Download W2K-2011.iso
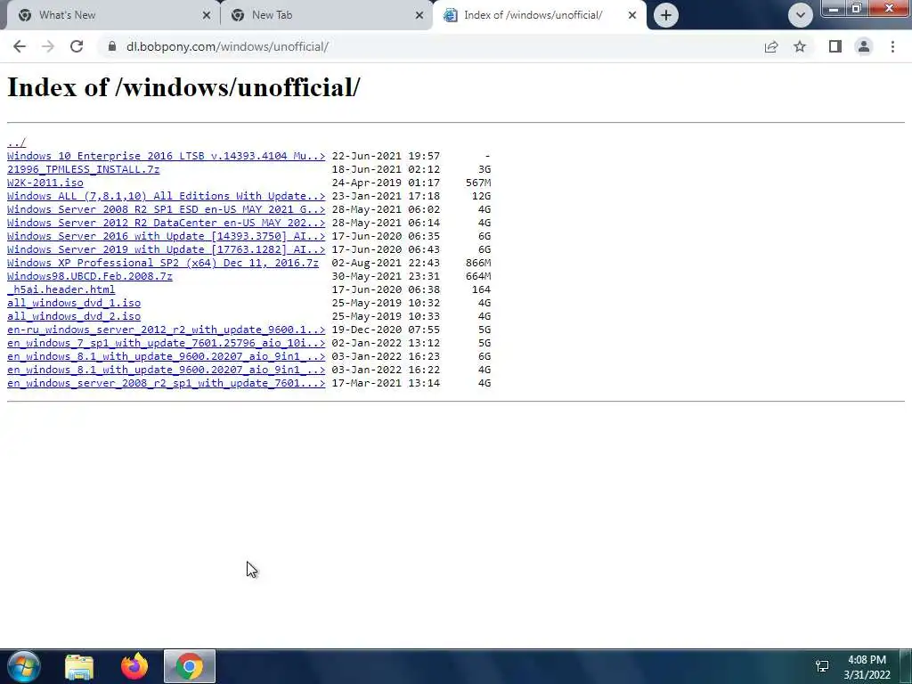This screenshot has width=912, height=684. [x=45, y=183]
